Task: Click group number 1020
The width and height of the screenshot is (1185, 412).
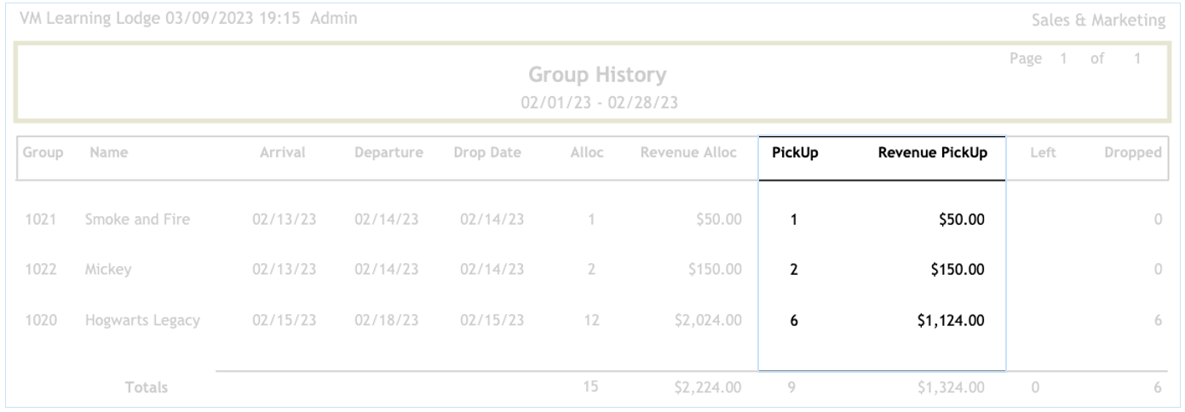Action: (37, 321)
